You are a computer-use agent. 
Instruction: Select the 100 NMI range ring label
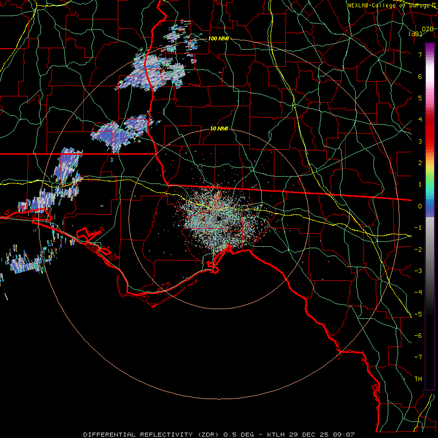[x=219, y=38]
